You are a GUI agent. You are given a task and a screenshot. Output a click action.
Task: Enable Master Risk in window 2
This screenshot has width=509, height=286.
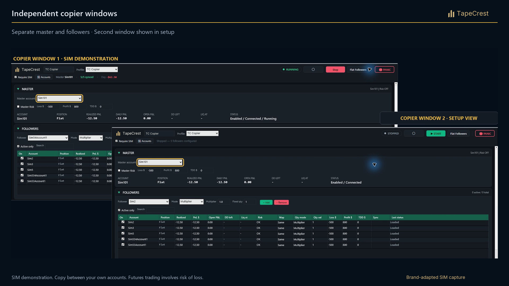[x=119, y=171]
